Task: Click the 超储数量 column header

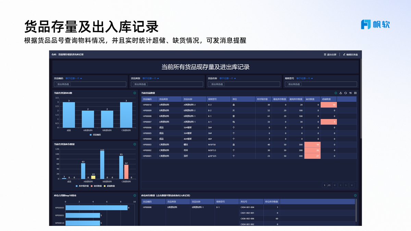Action: [x=328, y=99]
